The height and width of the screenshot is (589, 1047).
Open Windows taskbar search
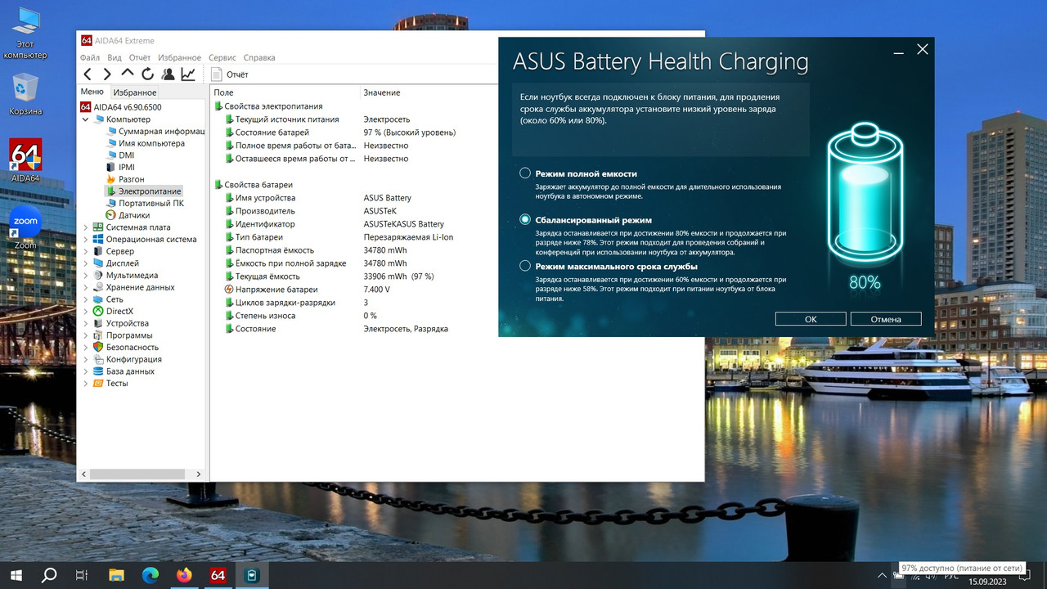pyautogui.click(x=49, y=575)
